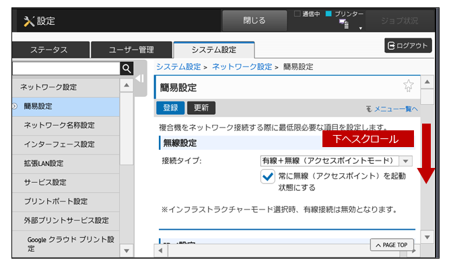The image size is (451, 266).
Task: Toggle 常に無線を起動状態にする checkbox
Action: (267, 176)
